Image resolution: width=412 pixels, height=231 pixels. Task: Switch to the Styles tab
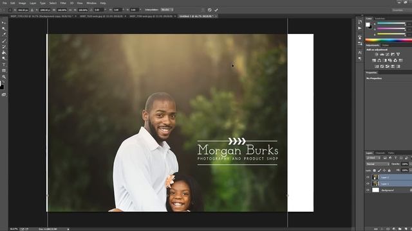[386, 46]
